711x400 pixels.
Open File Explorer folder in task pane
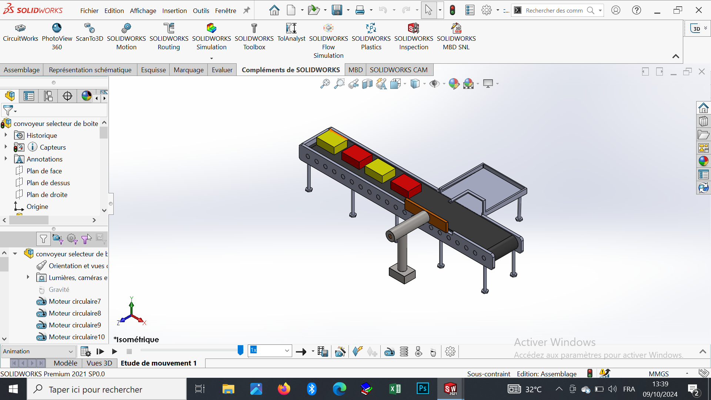tap(704, 135)
